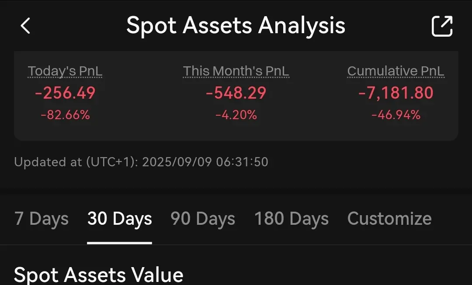Select the 30 Days tab
The image size is (472, 285).
(x=119, y=219)
